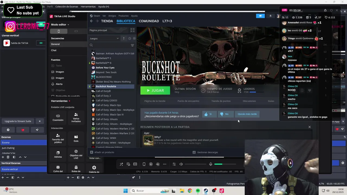Viewport: 347px width, 195px height.
Task: Choose Quizás más tarde for the review prompt
Action: (x=247, y=114)
